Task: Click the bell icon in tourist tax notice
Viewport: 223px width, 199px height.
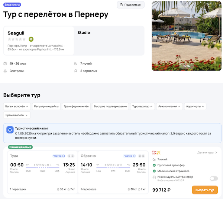Action: [10, 130]
